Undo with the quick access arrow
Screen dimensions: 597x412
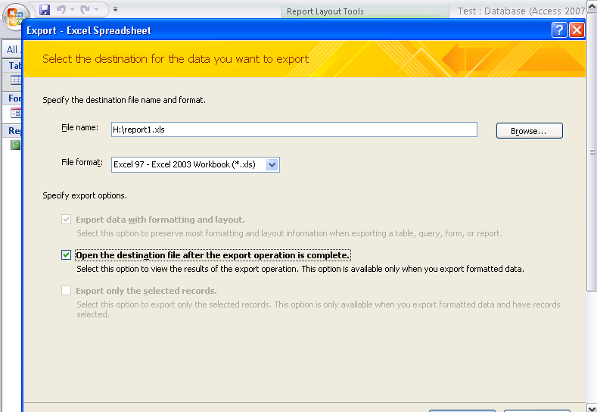61,10
